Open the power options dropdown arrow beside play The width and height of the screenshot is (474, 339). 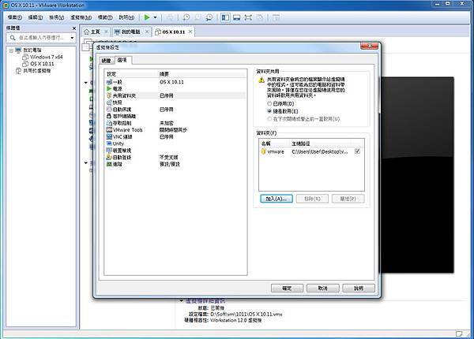155,17
